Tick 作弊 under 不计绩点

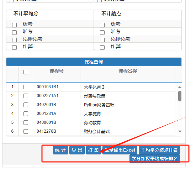pyautogui.click(x=102, y=47)
